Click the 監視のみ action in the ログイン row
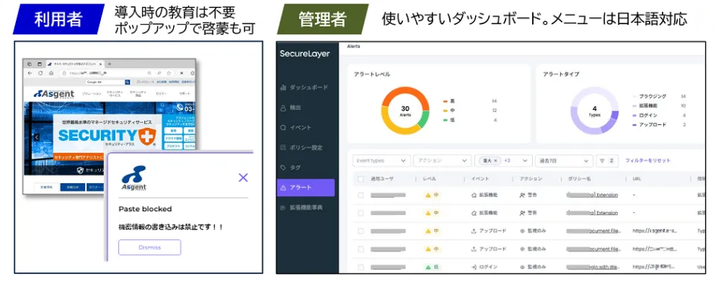Screen dimensions: 721x287 (533, 267)
